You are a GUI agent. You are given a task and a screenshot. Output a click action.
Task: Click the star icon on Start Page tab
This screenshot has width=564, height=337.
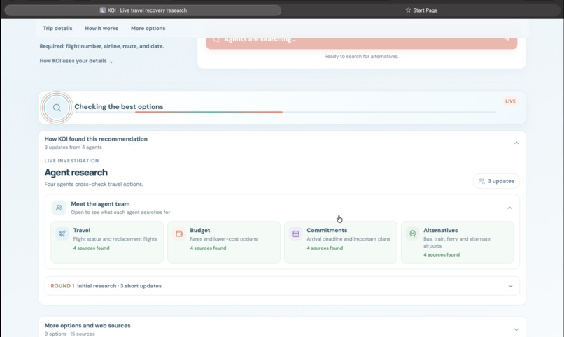click(x=408, y=10)
